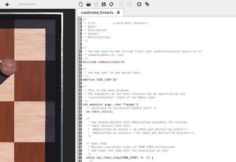
Task: Click the find-and-replace magnifier icon
Action: pyautogui.click(x=129, y=4)
